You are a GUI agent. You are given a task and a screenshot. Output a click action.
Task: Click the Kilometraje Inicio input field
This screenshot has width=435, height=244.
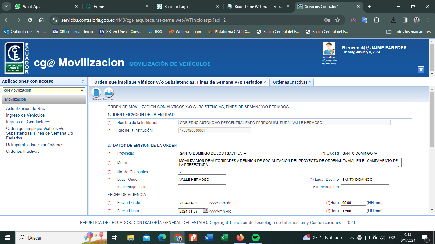[202, 187]
